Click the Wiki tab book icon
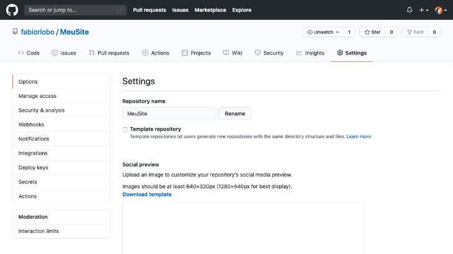This screenshot has width=453, height=254. point(226,53)
